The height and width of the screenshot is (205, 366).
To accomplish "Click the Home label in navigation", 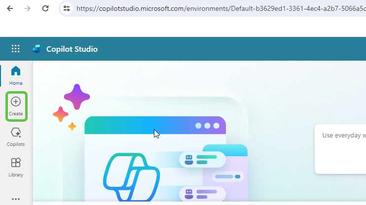I will point(16,83).
